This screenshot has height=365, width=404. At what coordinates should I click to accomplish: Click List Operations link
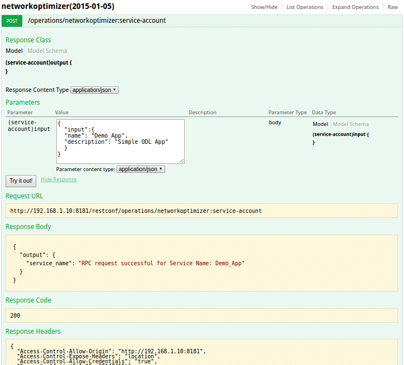[305, 7]
